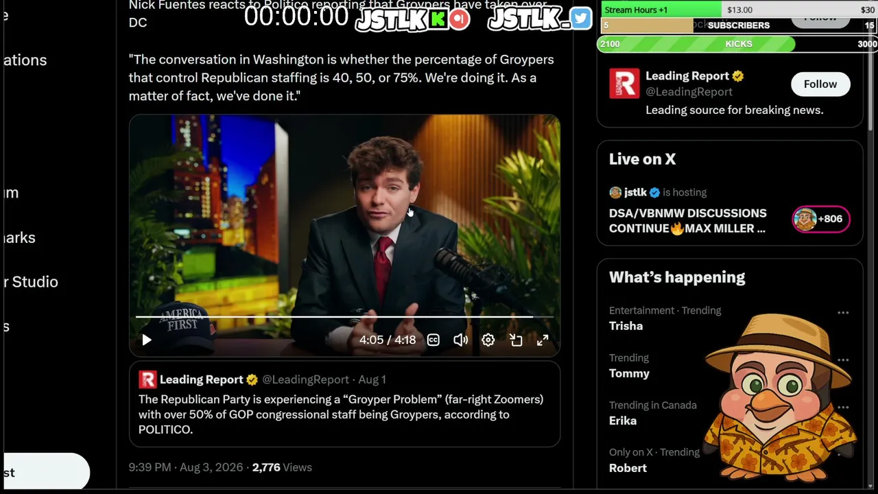
Task: Open Leading Report name in quoted post
Action: (201, 379)
